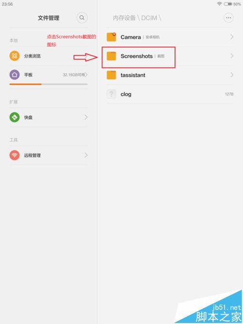Select the orange 分类浏览 category icon
The image size is (243, 324).
[15, 56]
